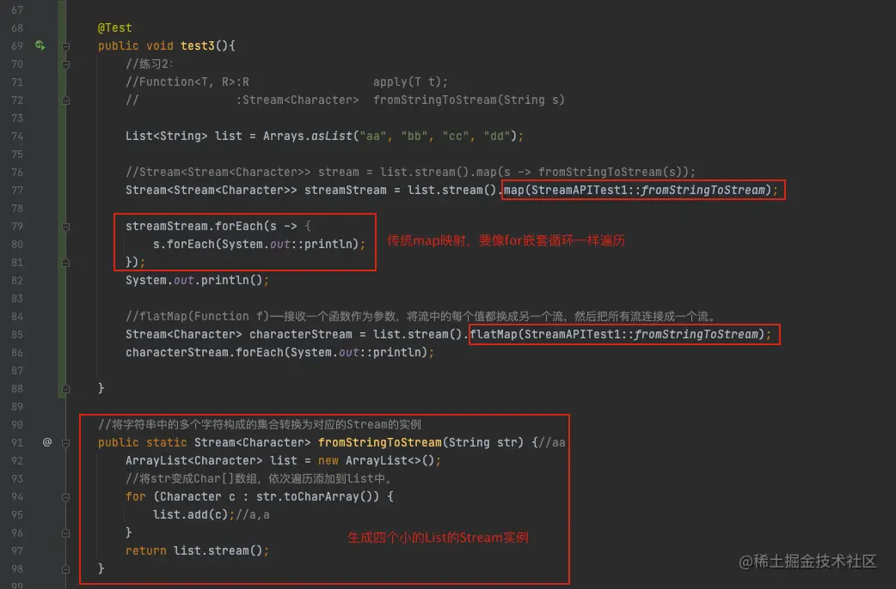This screenshot has height=589, width=896.
Task: Click the apply(T t); comment text
Action: (410, 82)
